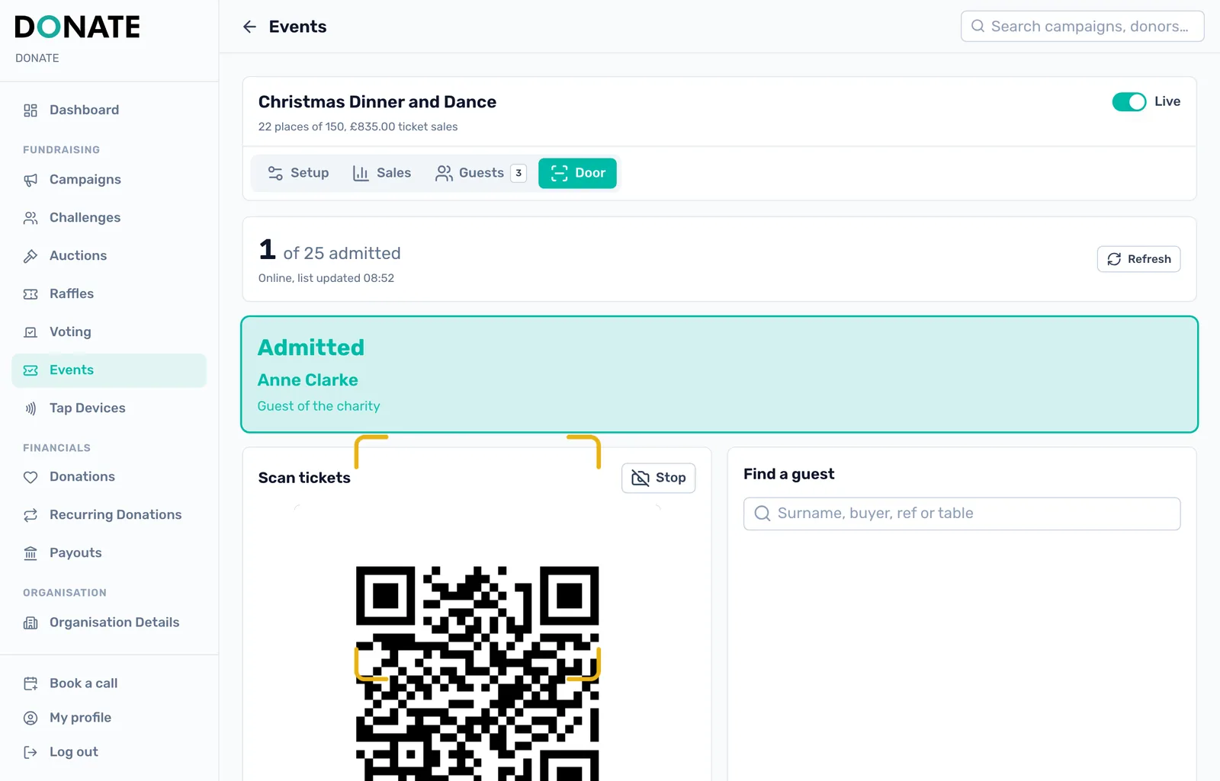The image size is (1220, 781).
Task: Click the '22 places of 150' sales summary
Action: pos(358,126)
